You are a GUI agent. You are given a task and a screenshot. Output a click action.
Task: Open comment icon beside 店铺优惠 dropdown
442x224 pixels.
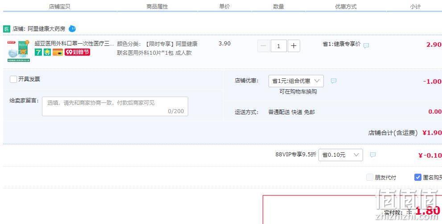click(334, 81)
